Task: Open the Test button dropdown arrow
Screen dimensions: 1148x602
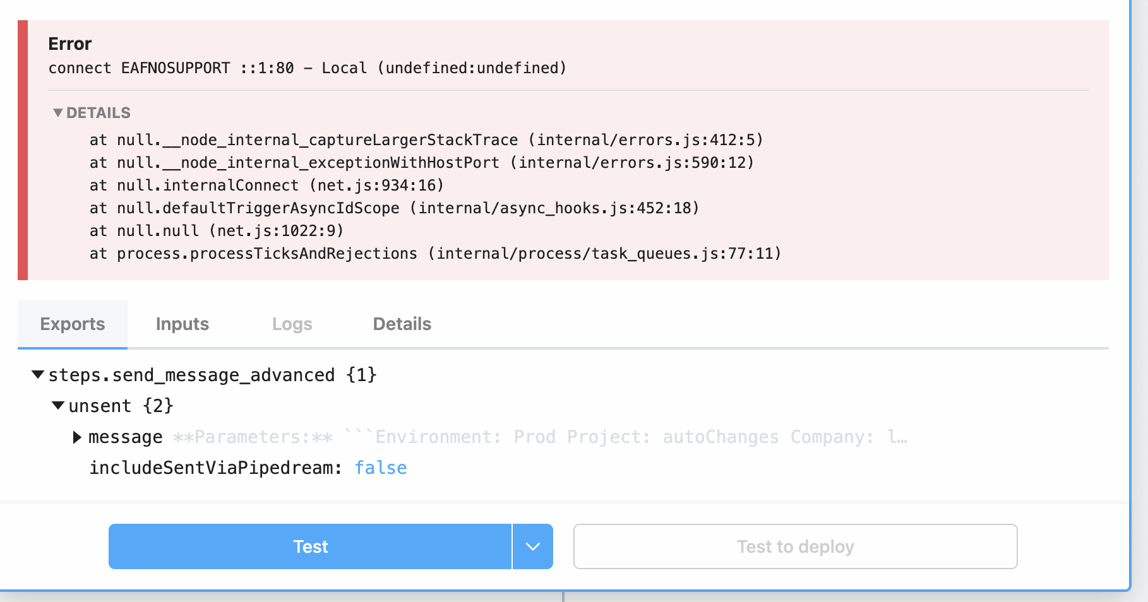Action: pos(533,546)
